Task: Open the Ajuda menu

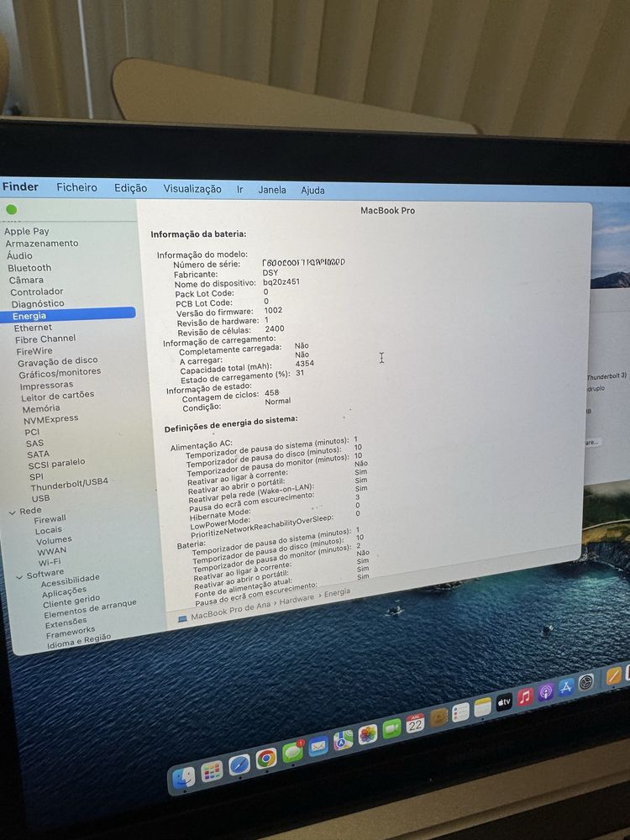Action: (312, 190)
